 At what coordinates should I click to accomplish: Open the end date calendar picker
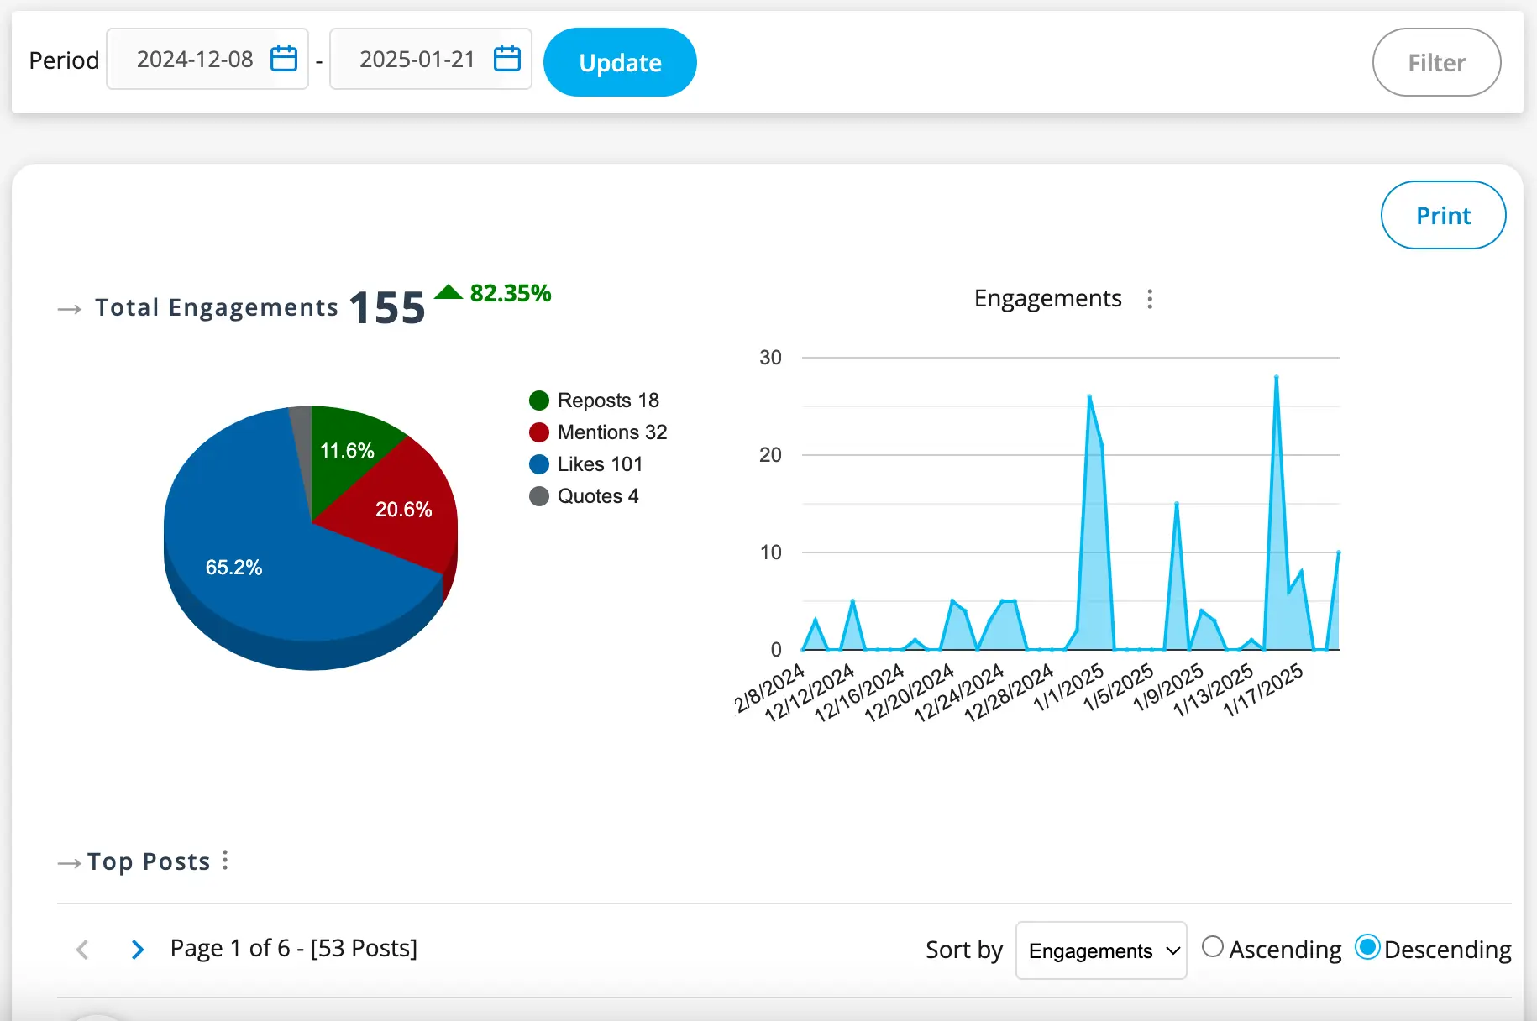tap(507, 59)
